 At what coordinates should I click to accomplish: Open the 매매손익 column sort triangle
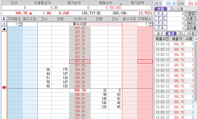click(x=120, y=4)
